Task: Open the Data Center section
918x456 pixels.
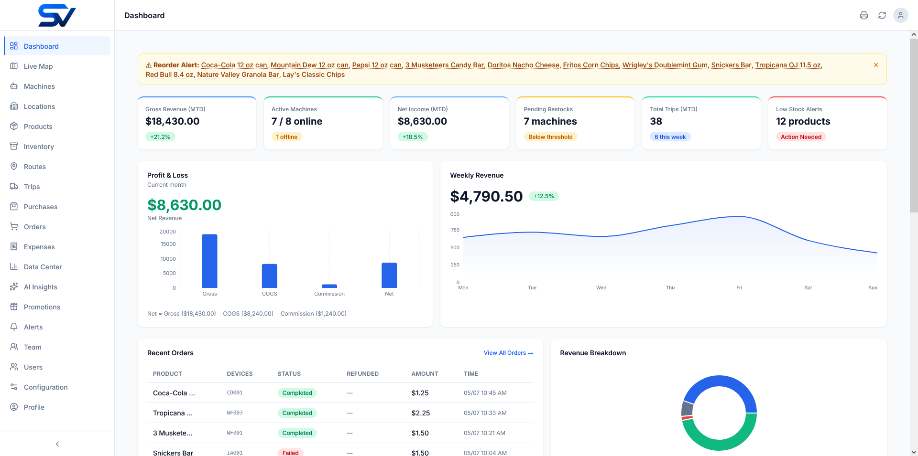Action: pyautogui.click(x=57, y=266)
